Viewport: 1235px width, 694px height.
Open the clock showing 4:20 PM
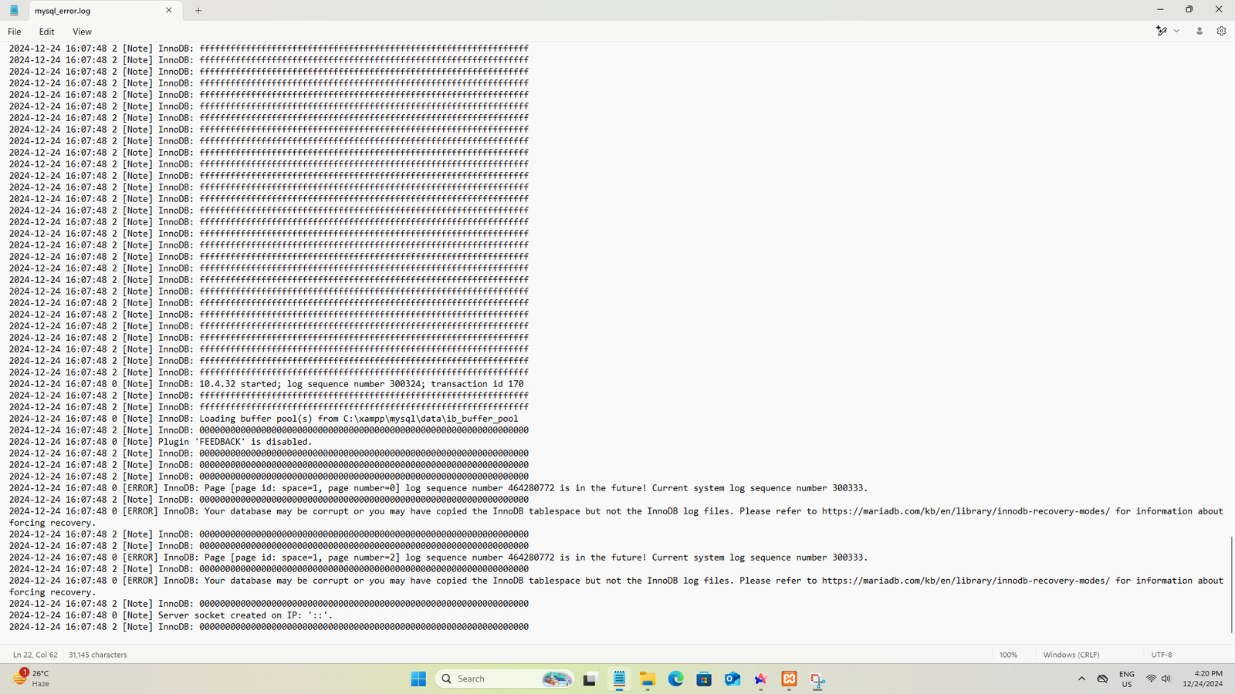1203,679
